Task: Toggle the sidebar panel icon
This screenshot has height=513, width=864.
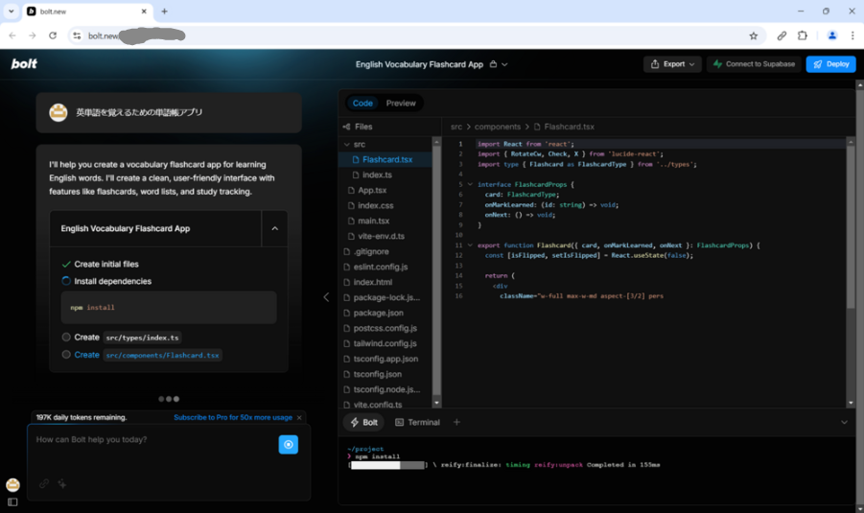Action: point(12,502)
